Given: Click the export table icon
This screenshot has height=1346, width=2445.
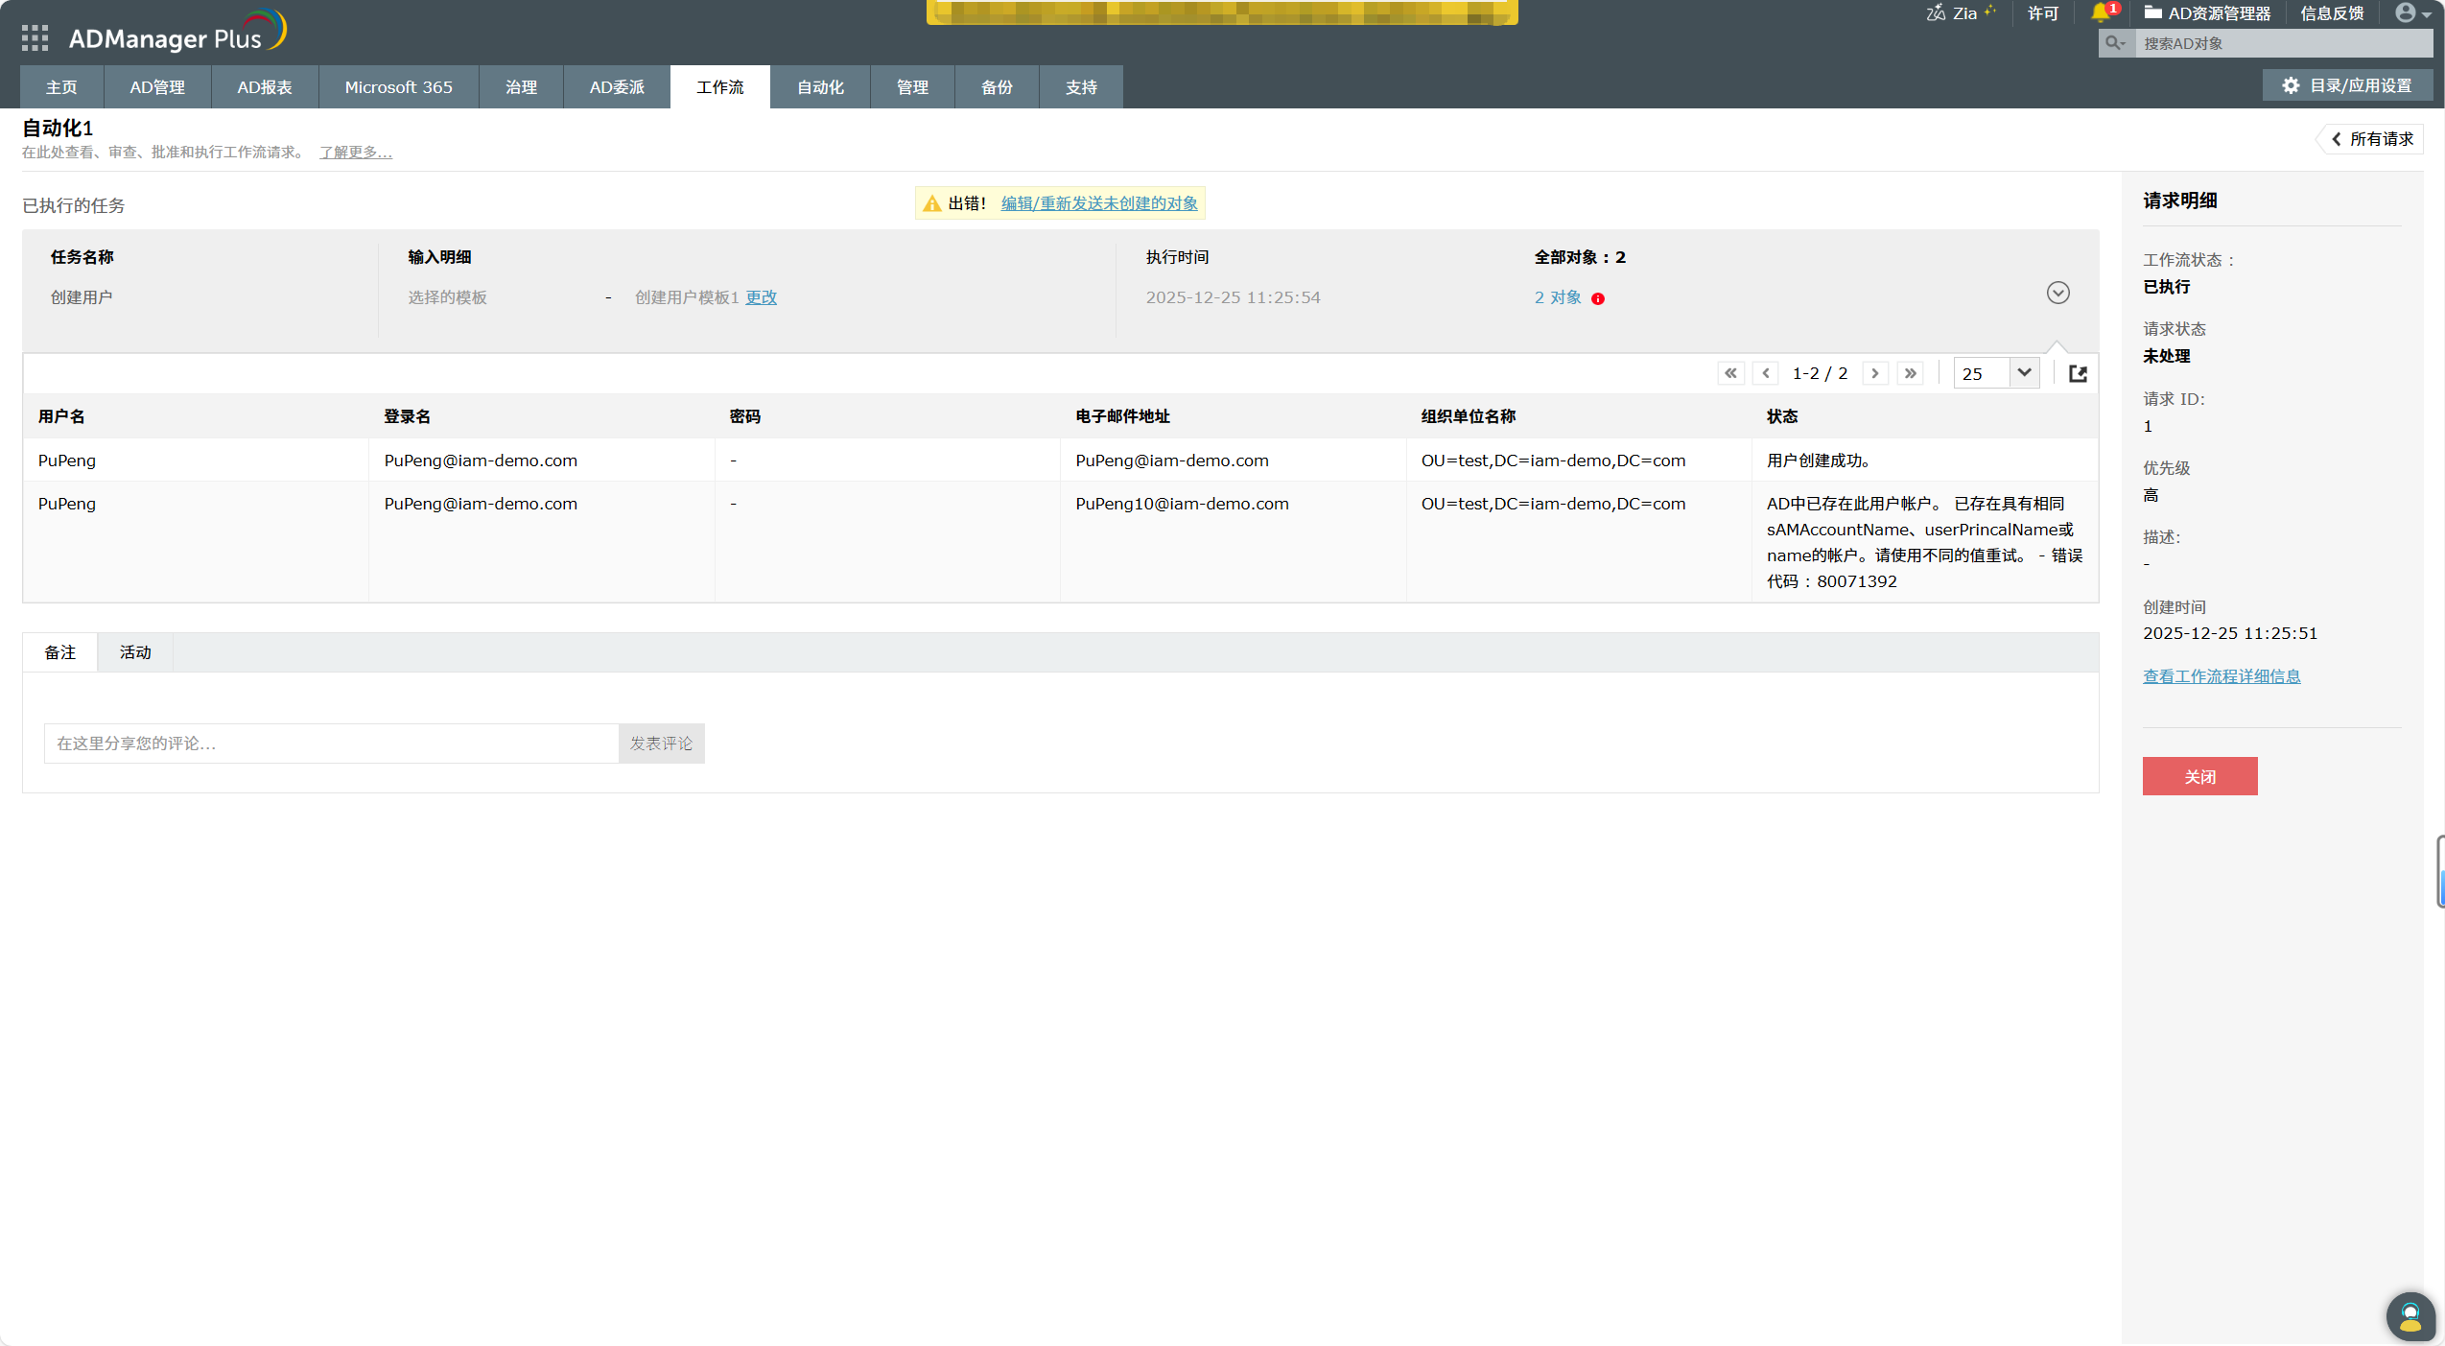Looking at the screenshot, I should pos(2078,373).
